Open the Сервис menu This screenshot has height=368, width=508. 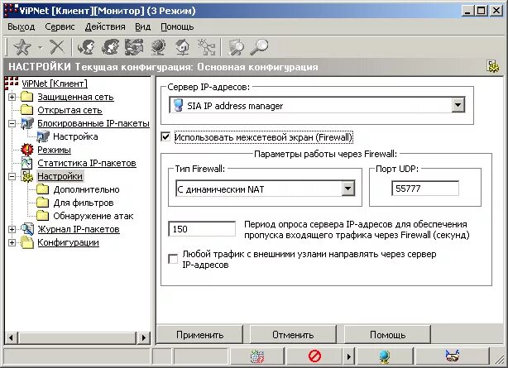[x=60, y=26]
